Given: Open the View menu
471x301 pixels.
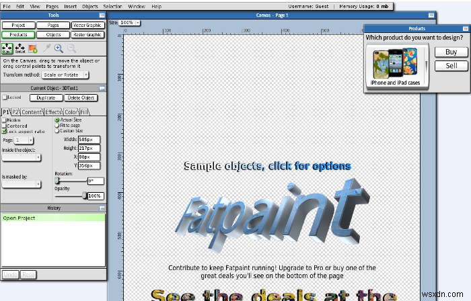Looking at the screenshot, I should (x=35, y=6).
